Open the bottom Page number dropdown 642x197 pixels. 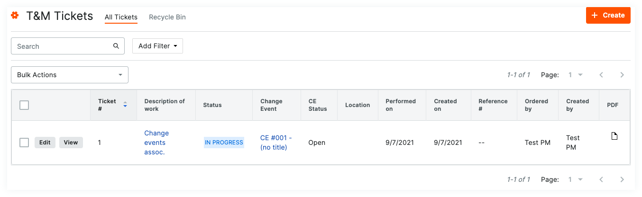(x=575, y=179)
